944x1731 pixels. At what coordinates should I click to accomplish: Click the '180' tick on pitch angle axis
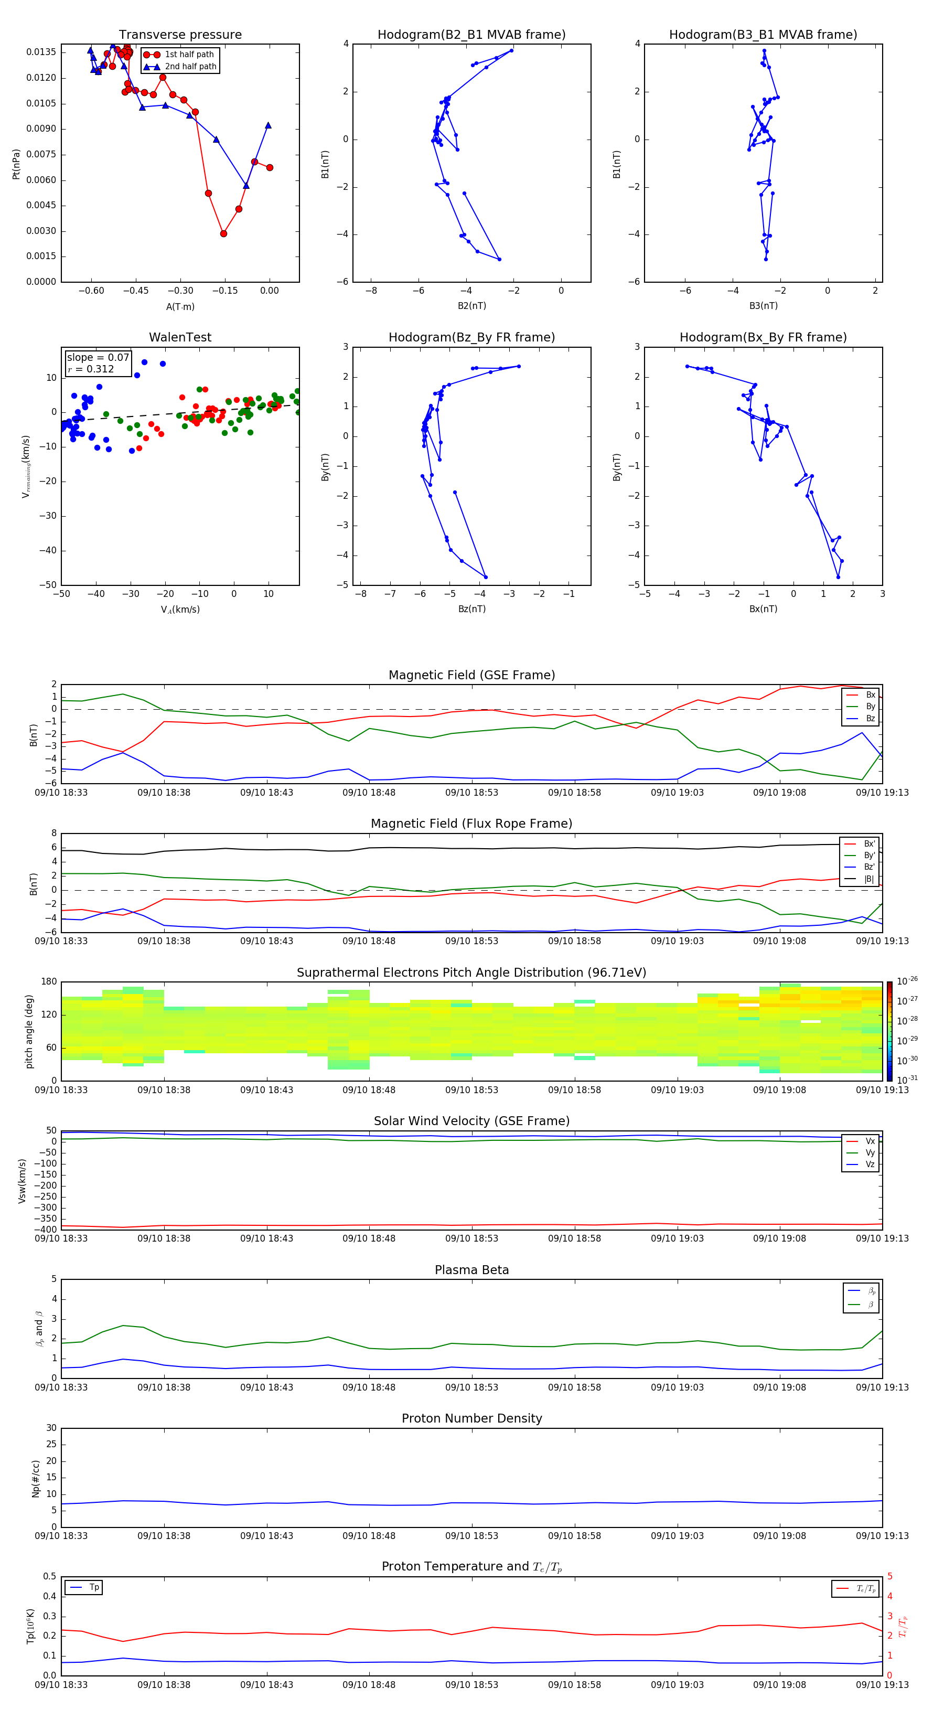[x=49, y=982]
